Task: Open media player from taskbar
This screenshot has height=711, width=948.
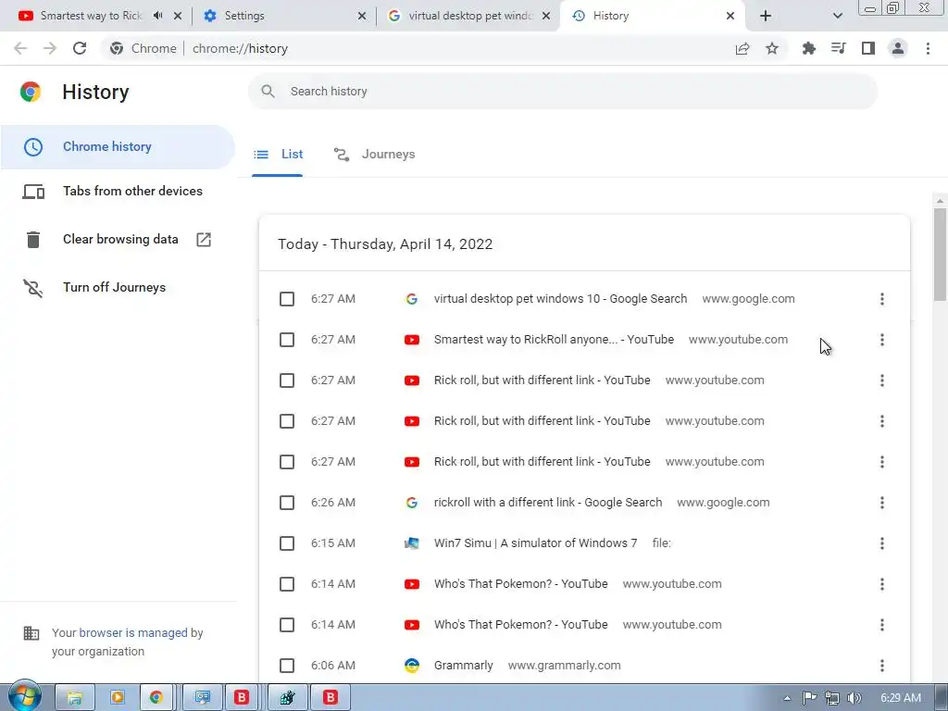Action: (x=118, y=698)
